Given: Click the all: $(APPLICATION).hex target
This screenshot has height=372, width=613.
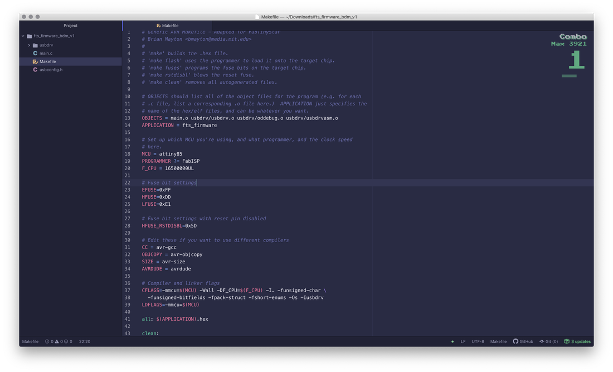Looking at the screenshot, I should click(175, 319).
